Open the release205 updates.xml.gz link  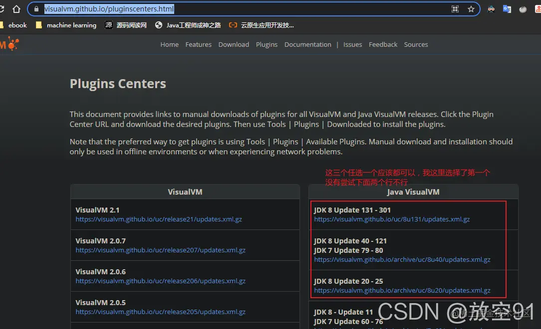coord(160,312)
